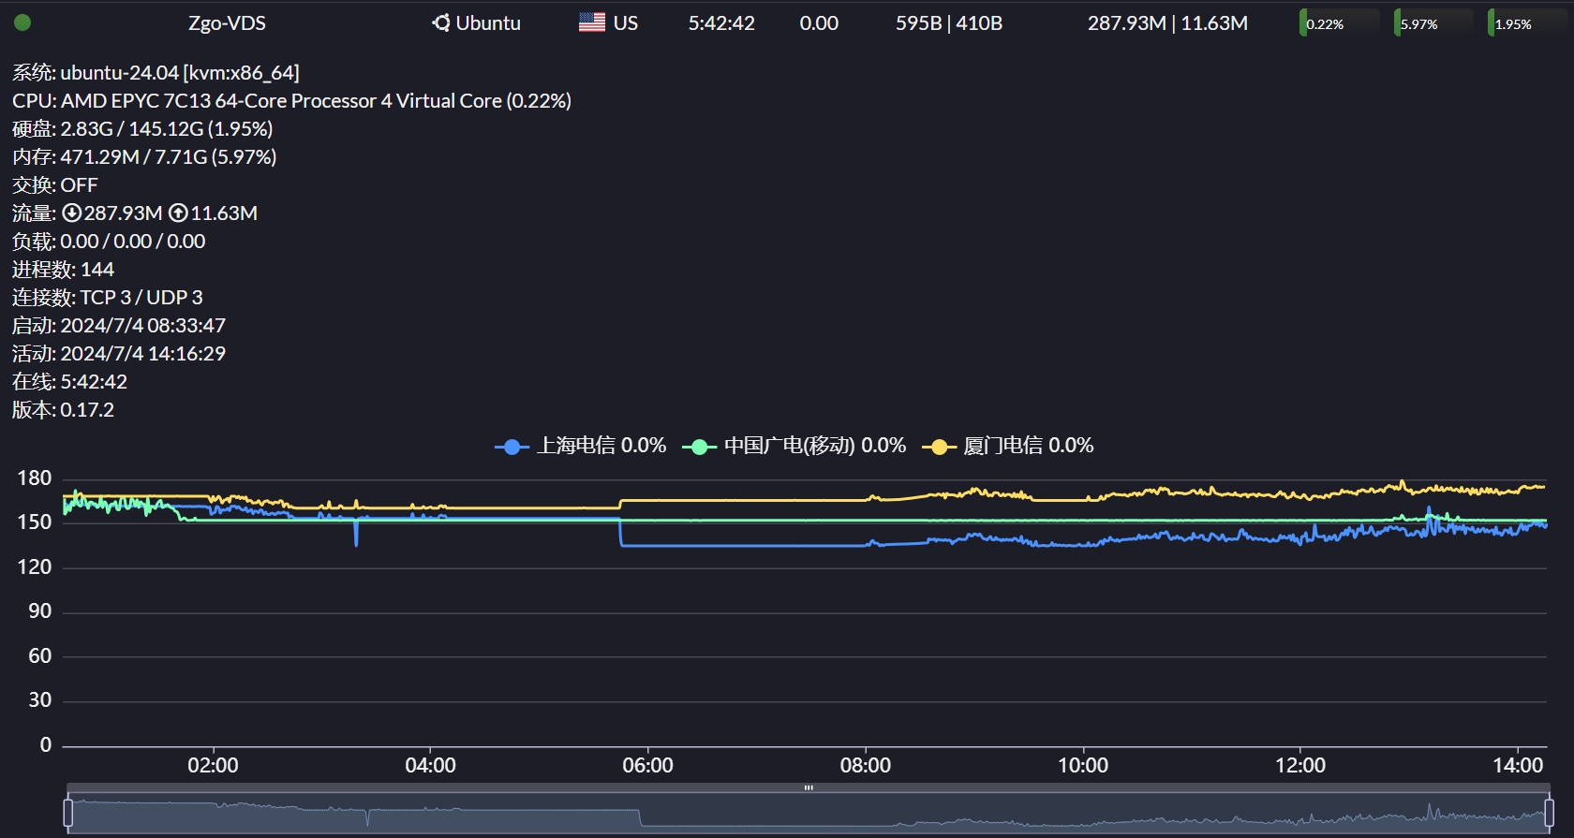The image size is (1574, 838).
Task: Click the download arrow icon beside 287.93M
Action: click(x=71, y=213)
